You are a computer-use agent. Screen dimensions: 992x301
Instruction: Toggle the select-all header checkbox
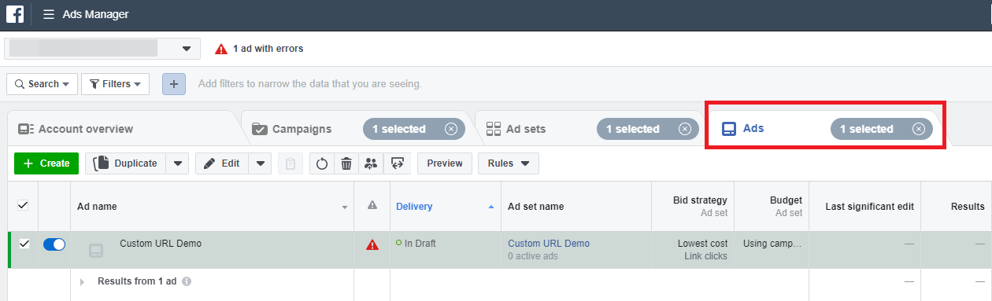[x=23, y=205]
